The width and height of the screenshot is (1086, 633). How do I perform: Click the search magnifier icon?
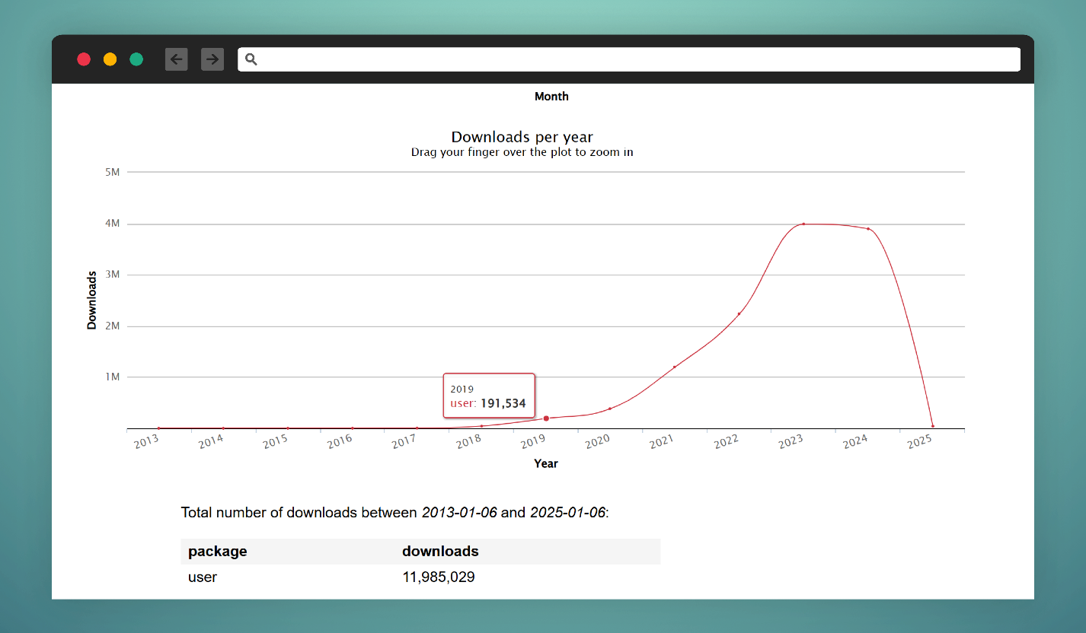click(x=251, y=59)
